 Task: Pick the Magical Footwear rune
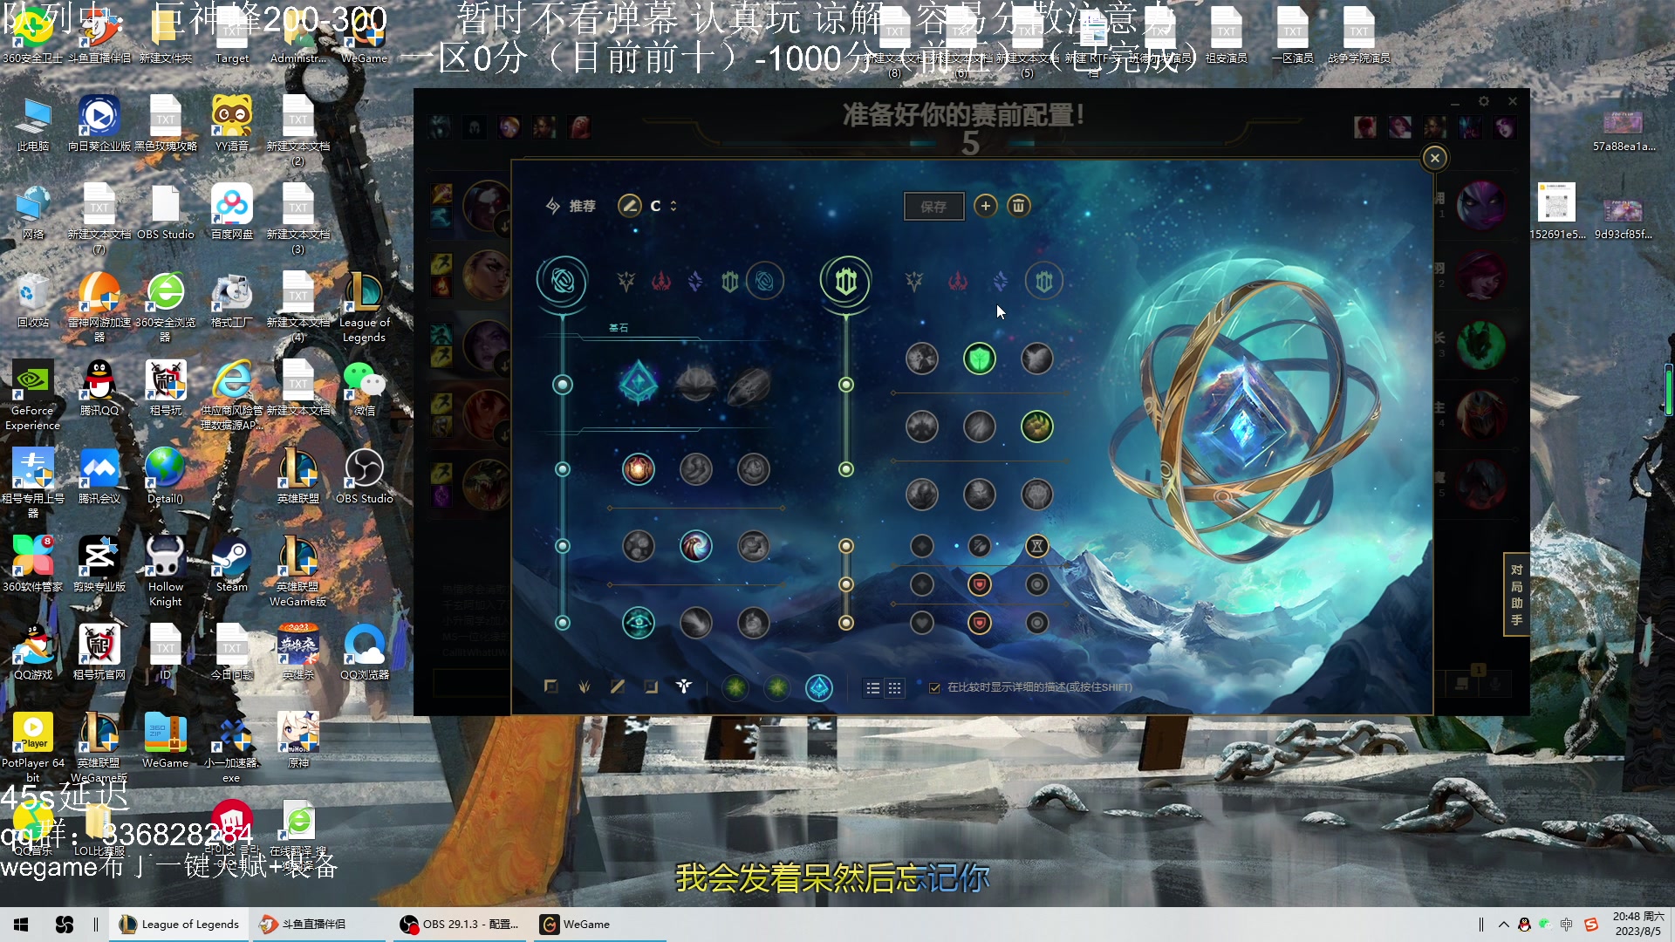pyautogui.click(x=695, y=469)
